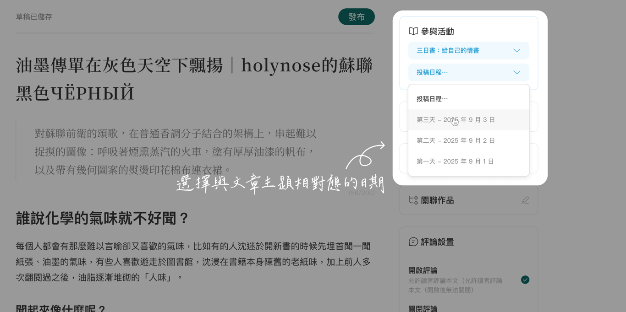The height and width of the screenshot is (312, 626).
Task: Click the summary text starting 對蘇聯前衛的頌歌
Action: [x=176, y=151]
